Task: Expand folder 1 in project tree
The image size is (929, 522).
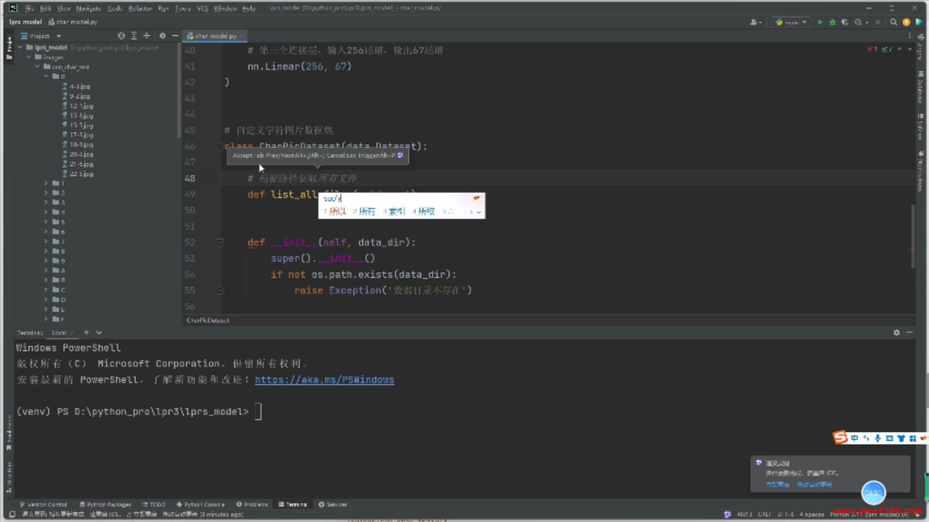Action: [x=46, y=183]
